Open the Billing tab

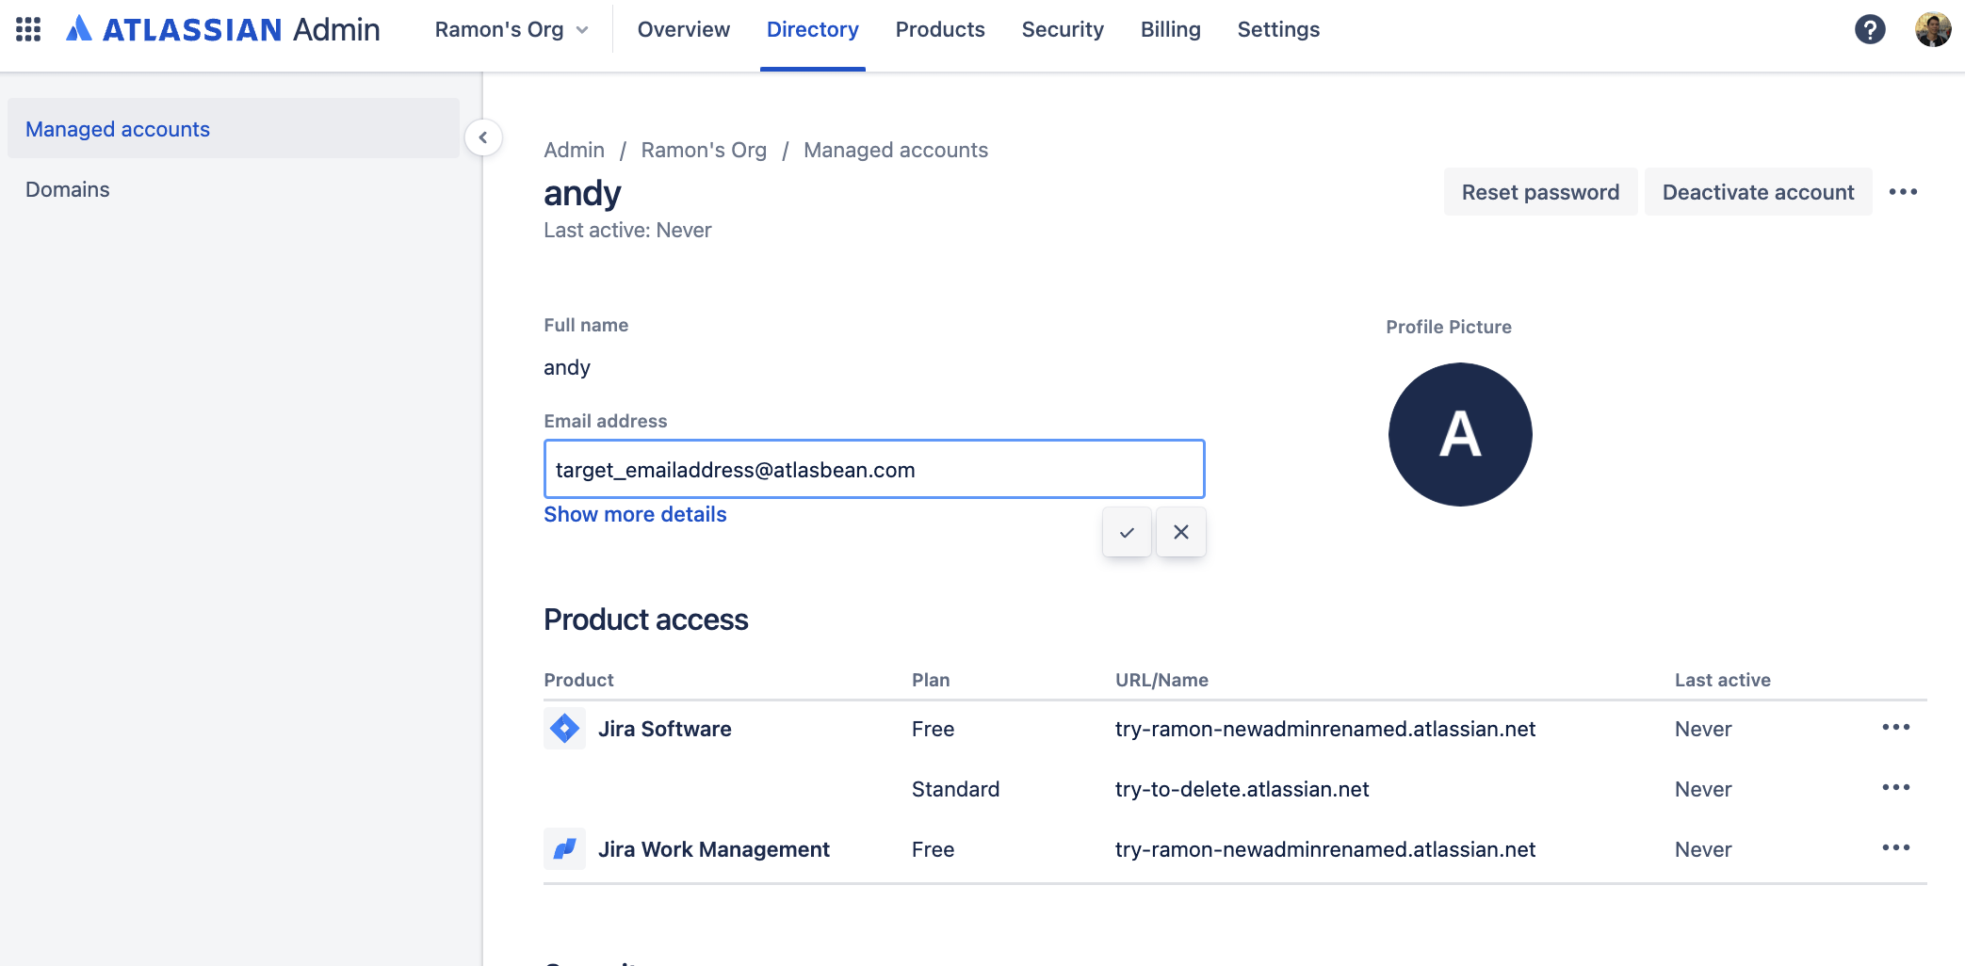(1171, 29)
